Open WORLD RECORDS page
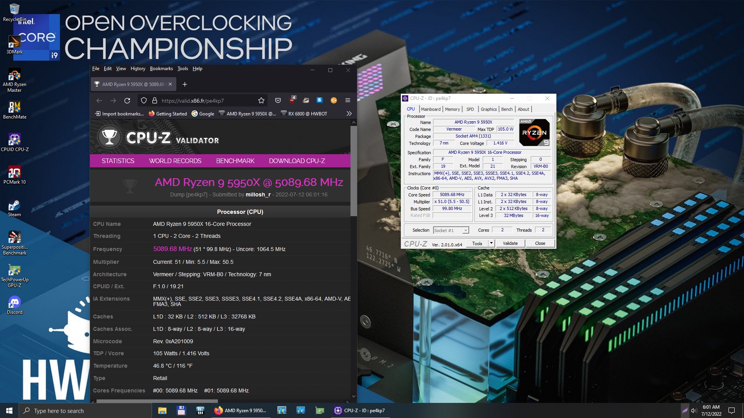 175,161
